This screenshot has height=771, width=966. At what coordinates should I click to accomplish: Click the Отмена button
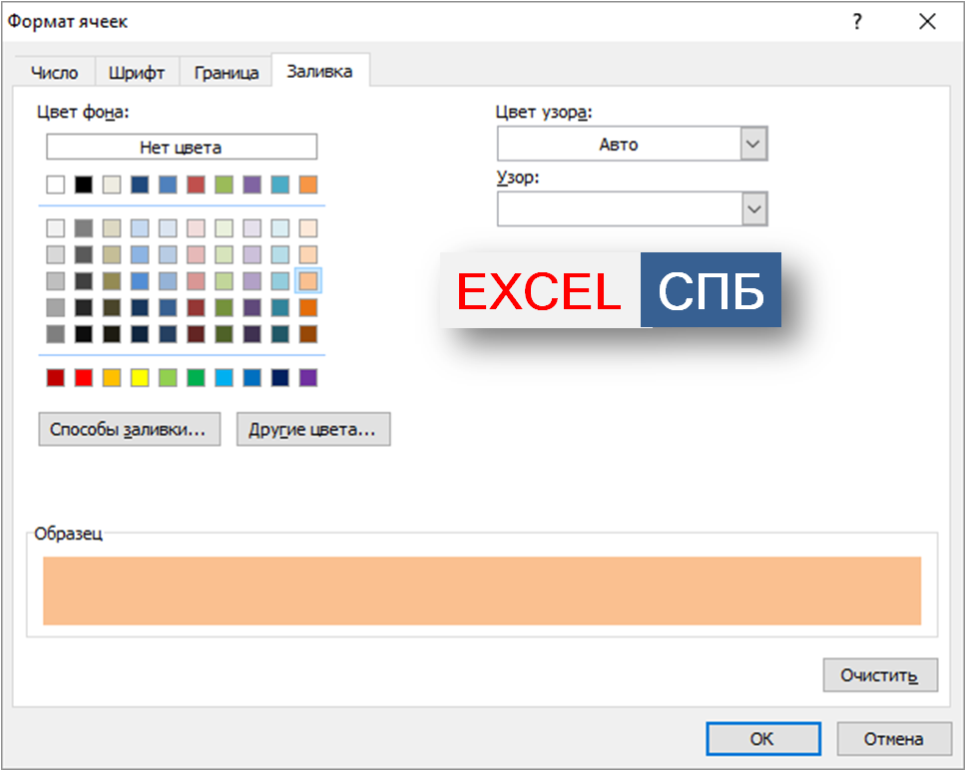click(893, 739)
